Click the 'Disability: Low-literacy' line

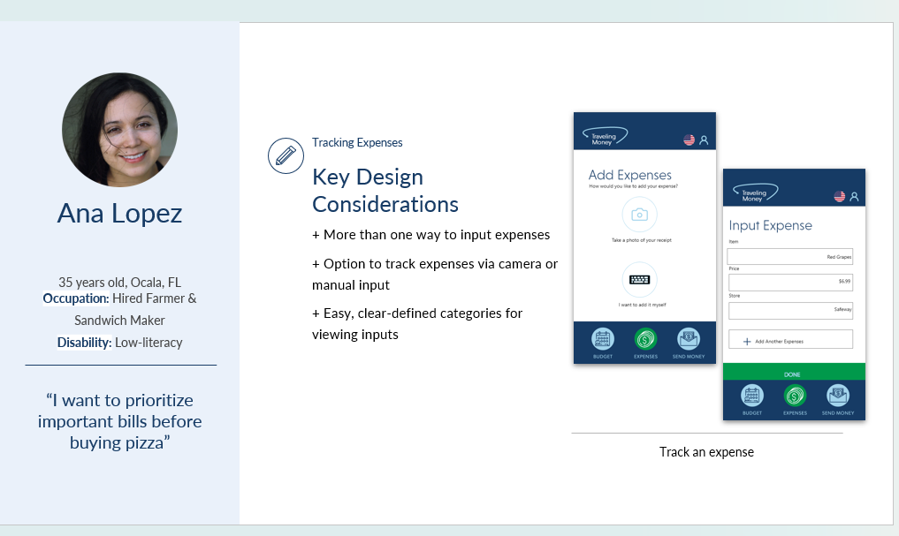click(x=120, y=343)
